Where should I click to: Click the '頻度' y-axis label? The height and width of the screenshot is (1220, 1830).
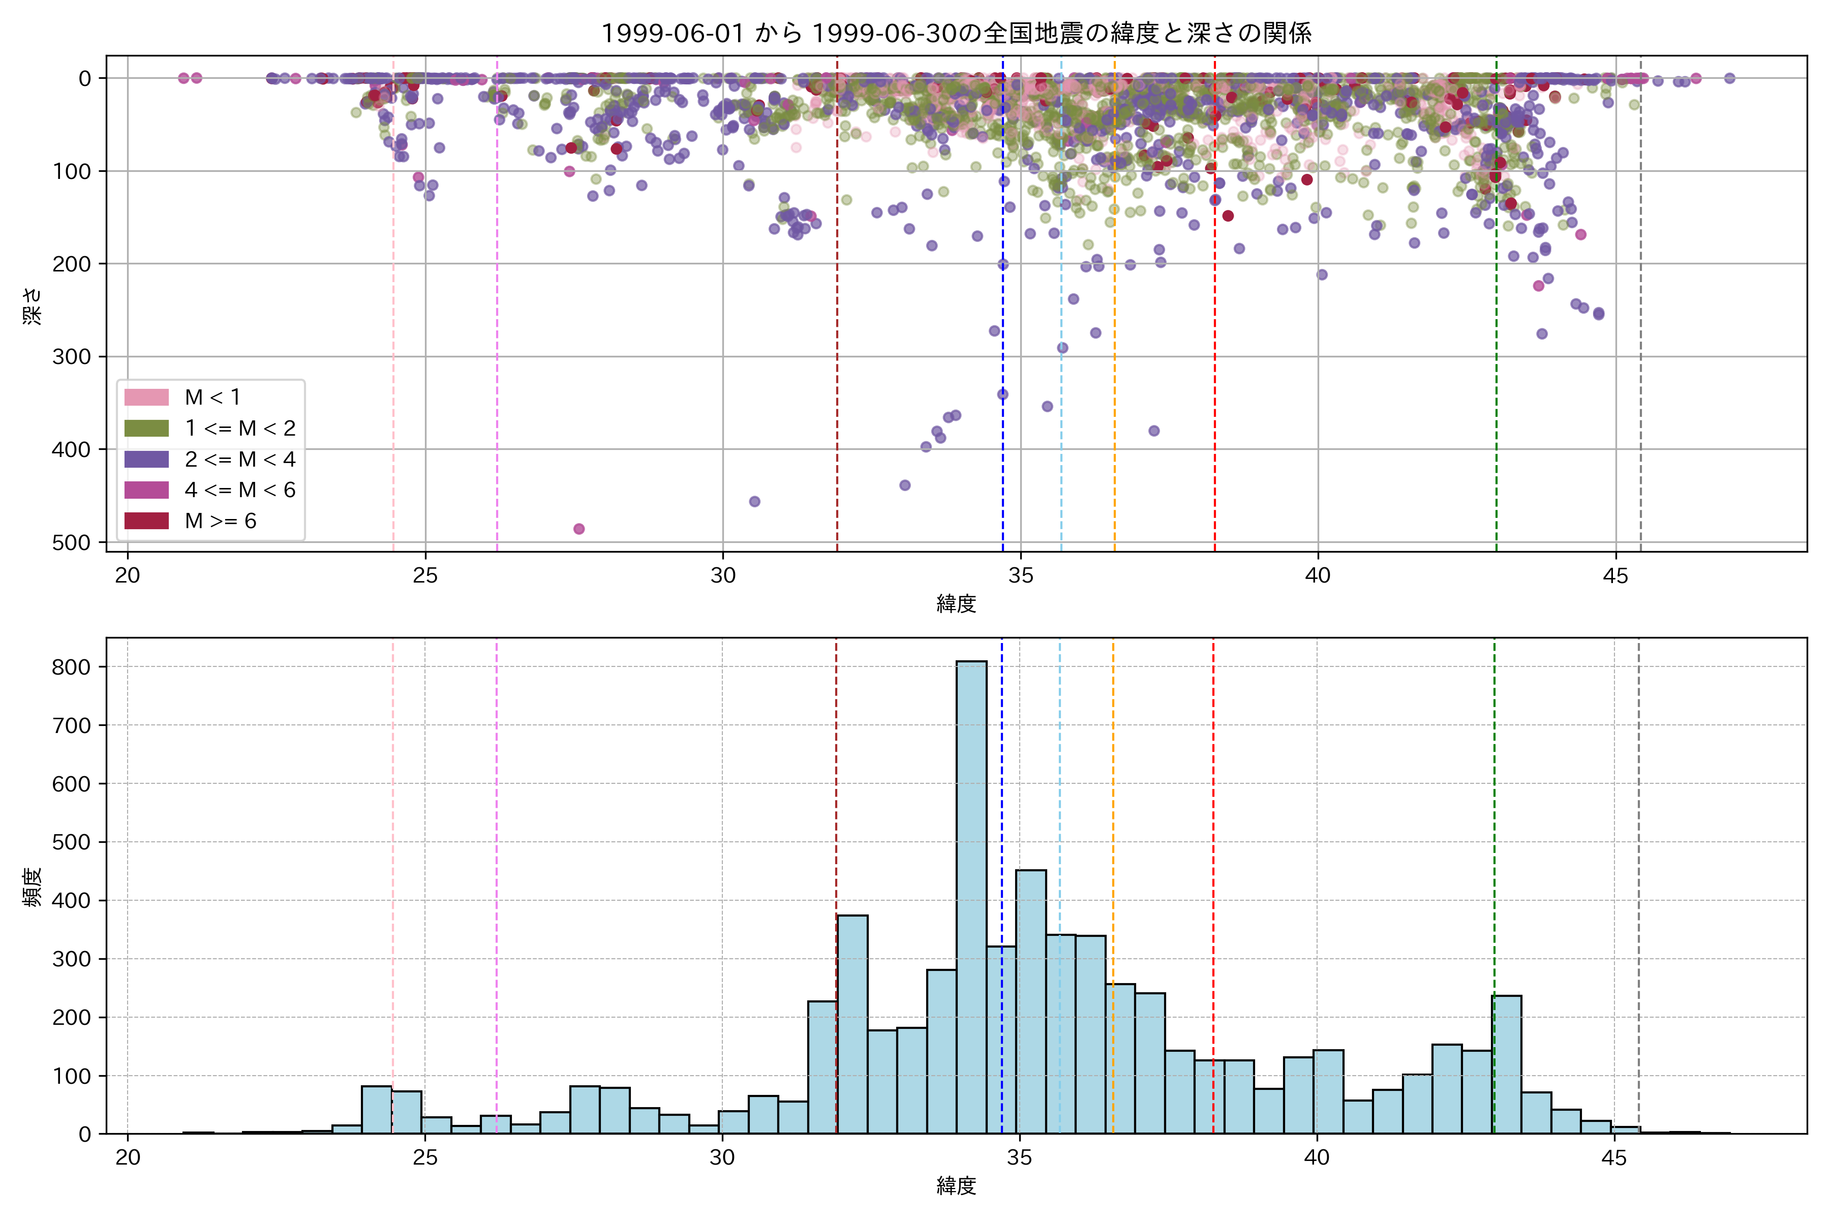[x=32, y=887]
